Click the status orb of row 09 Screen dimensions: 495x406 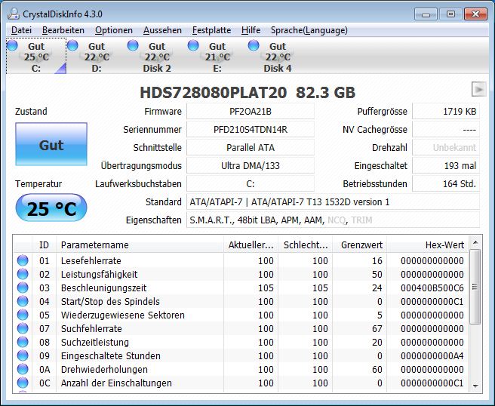coord(23,355)
